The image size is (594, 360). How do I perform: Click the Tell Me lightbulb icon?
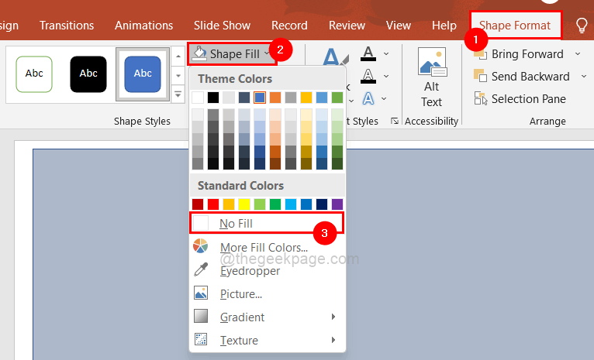pyautogui.click(x=582, y=26)
